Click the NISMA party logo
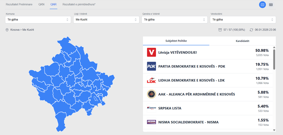This screenshot has width=283, height=135. click(151, 122)
